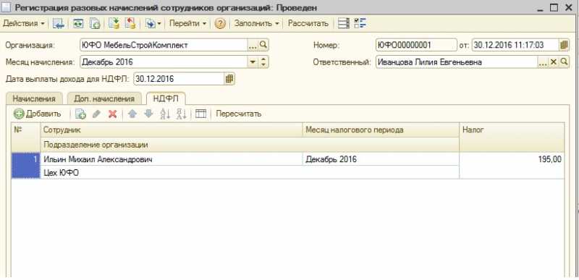Click the Добавить button
579x280 pixels.
(38, 114)
